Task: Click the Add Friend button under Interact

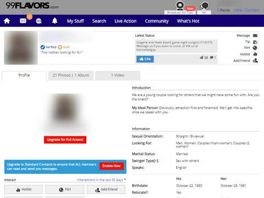Action: [x=106, y=189]
